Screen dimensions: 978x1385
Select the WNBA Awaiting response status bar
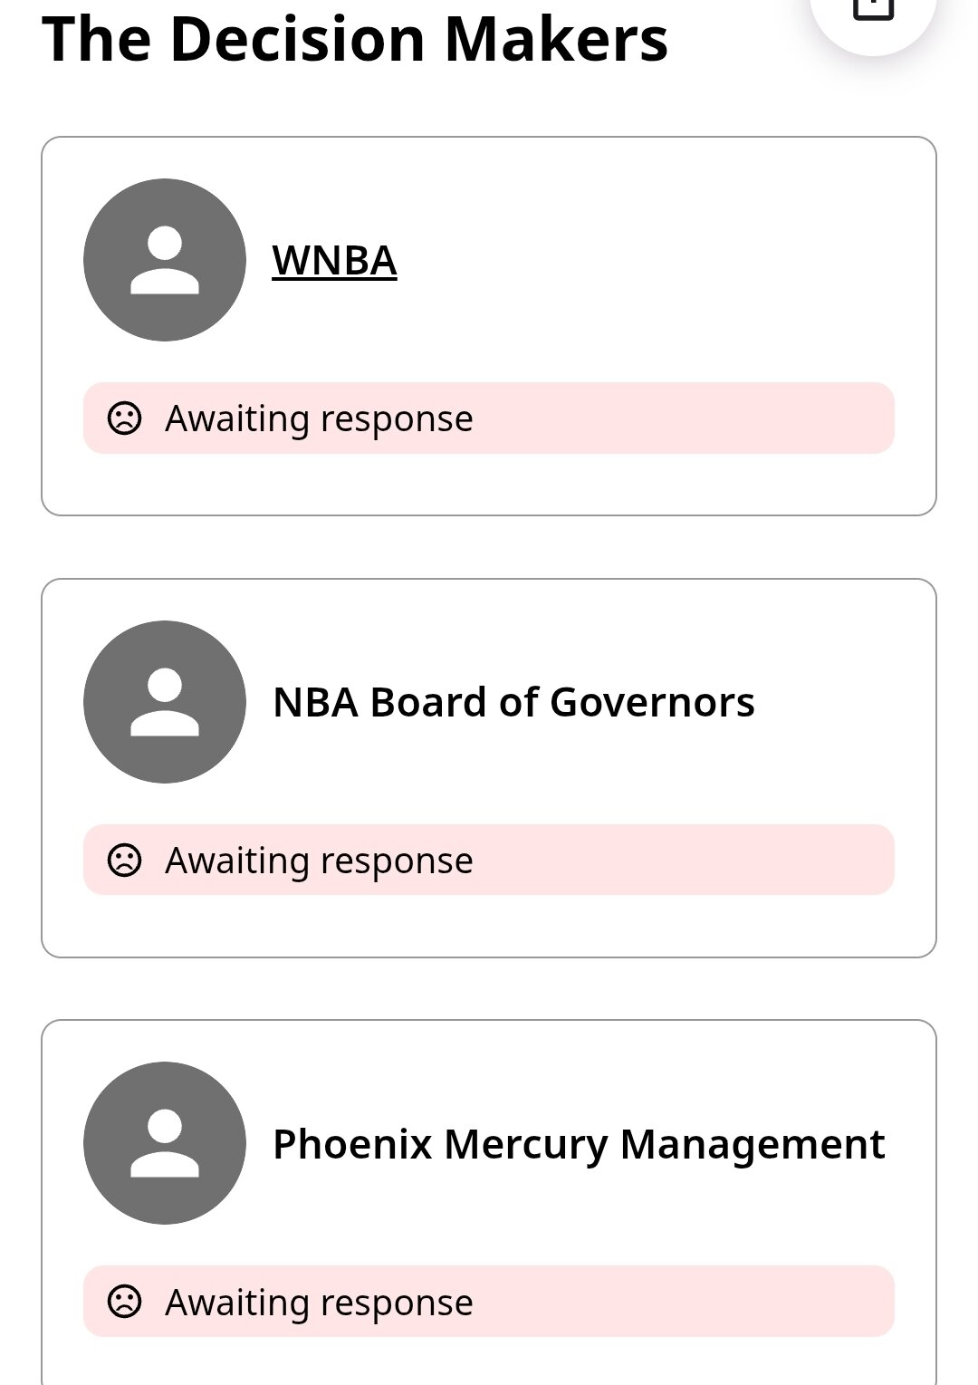click(489, 418)
